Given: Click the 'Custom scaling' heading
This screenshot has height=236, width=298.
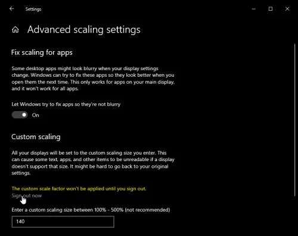Looking at the screenshot, I should click(36, 137).
